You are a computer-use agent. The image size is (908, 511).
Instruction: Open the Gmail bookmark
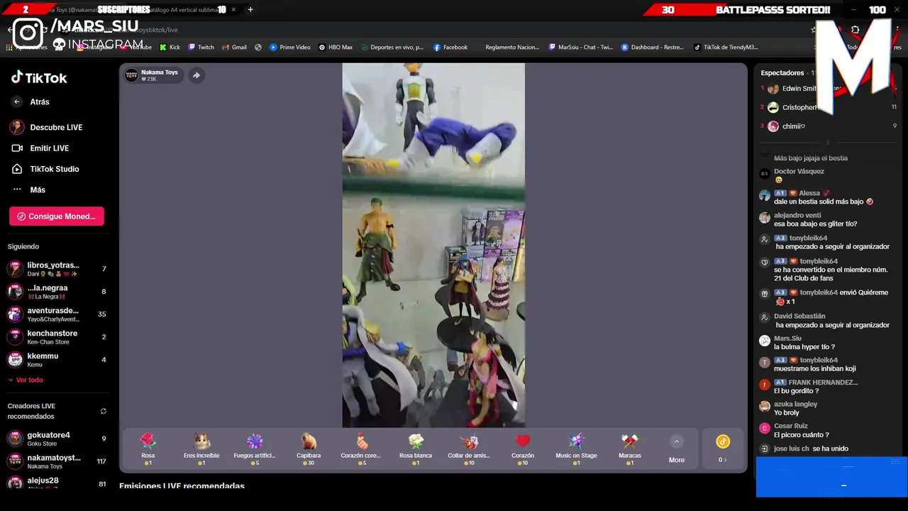coord(234,48)
